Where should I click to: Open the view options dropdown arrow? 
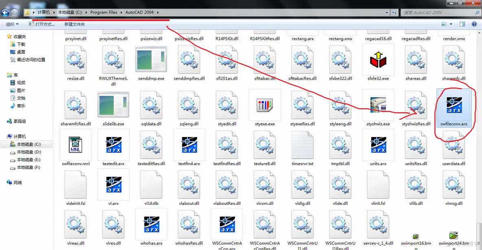point(451,24)
